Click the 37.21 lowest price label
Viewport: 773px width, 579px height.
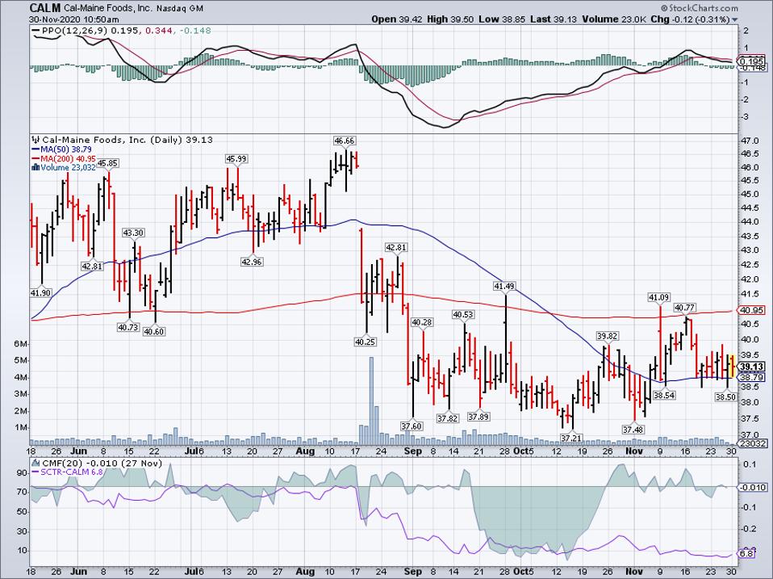571,438
